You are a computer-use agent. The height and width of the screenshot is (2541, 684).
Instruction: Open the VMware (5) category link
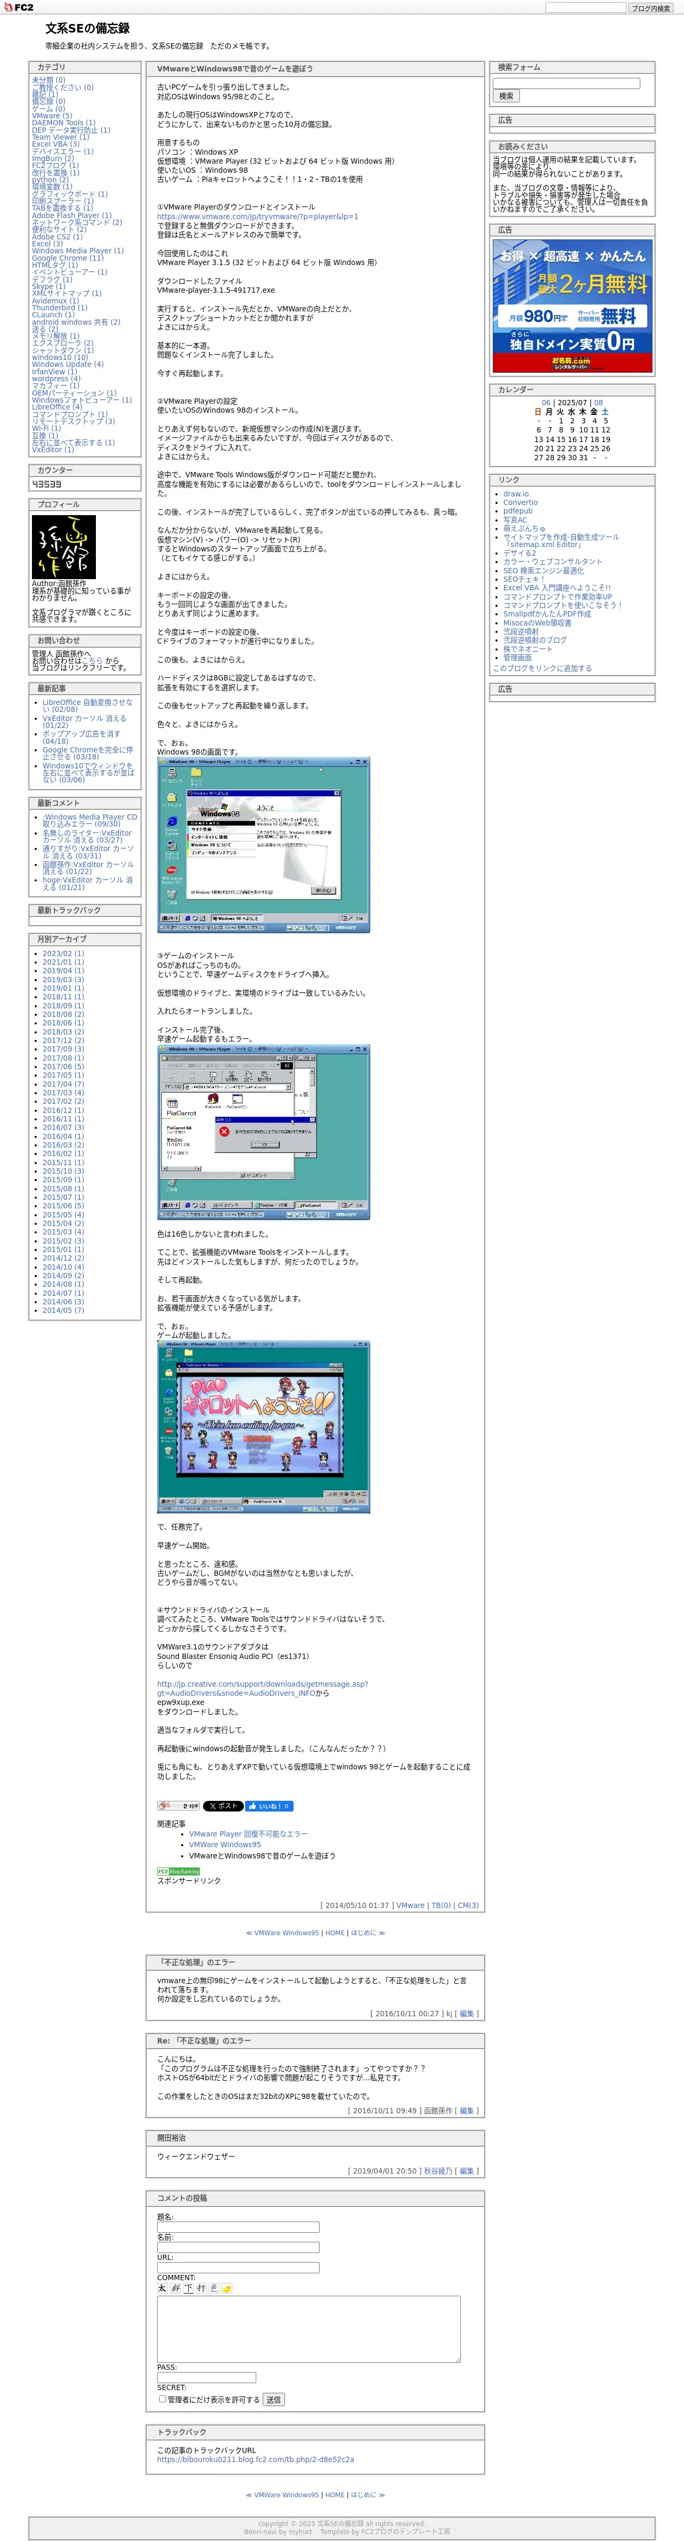coord(51,115)
